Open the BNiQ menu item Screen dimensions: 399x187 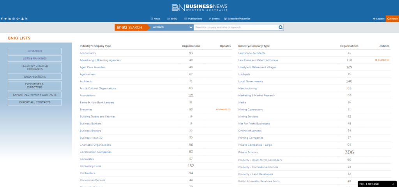[172, 19]
